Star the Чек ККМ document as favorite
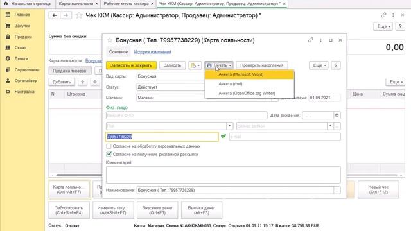411x231 pixels. coord(78,15)
